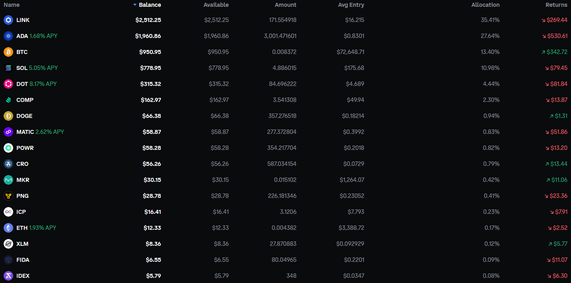Click the pink DOT Polkadot icon

(8, 84)
